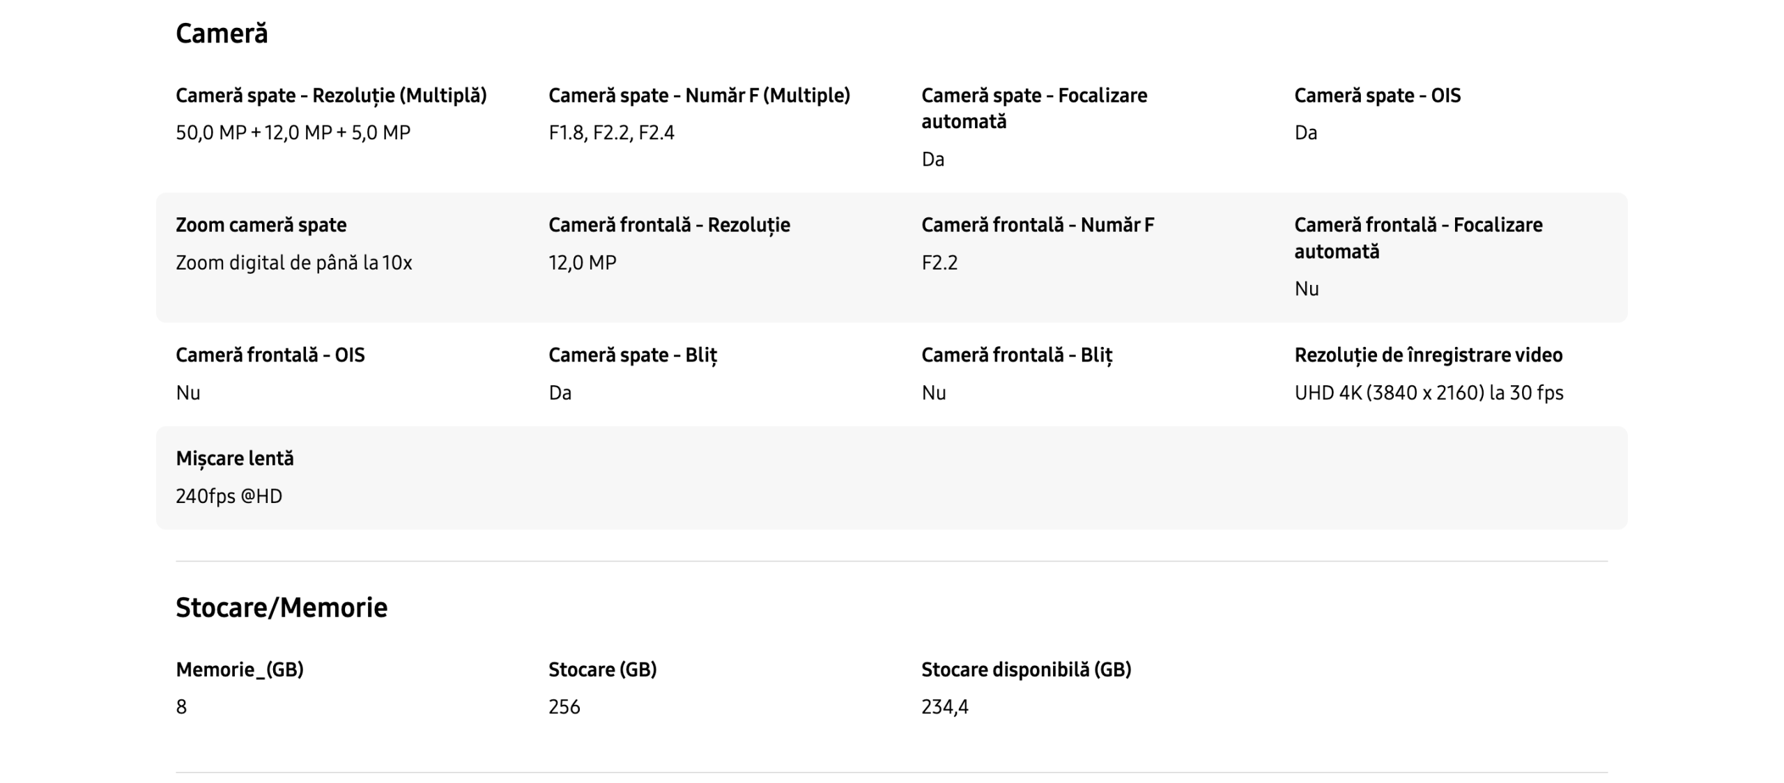This screenshot has width=1784, height=783.
Task: Select the 240fps @HD value
Action: coord(229,496)
